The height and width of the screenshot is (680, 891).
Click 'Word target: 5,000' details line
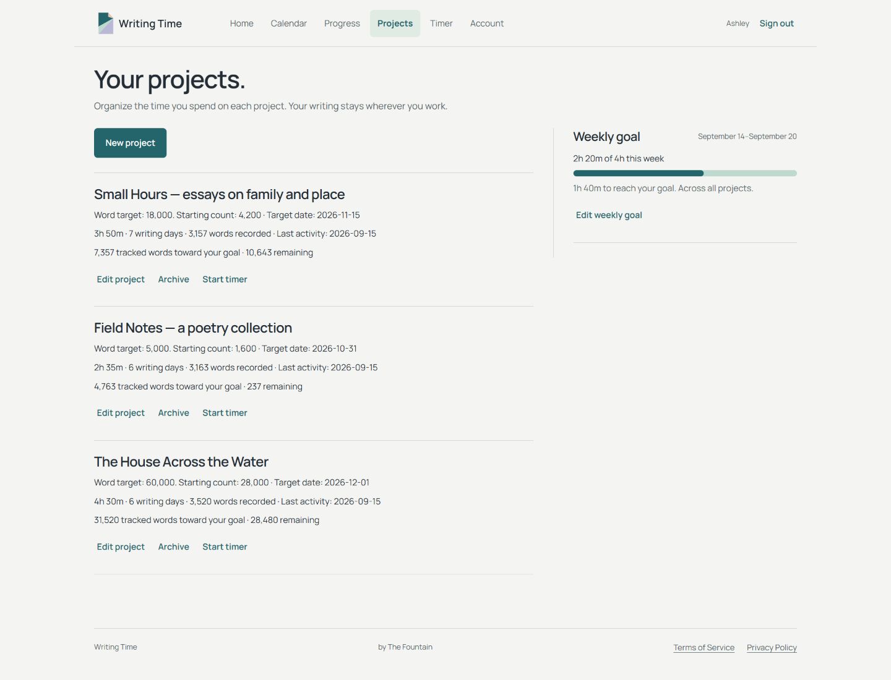225,349
